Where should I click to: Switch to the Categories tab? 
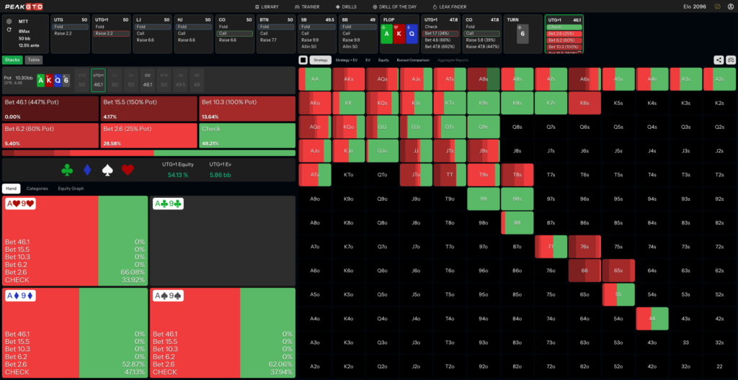[37, 189]
